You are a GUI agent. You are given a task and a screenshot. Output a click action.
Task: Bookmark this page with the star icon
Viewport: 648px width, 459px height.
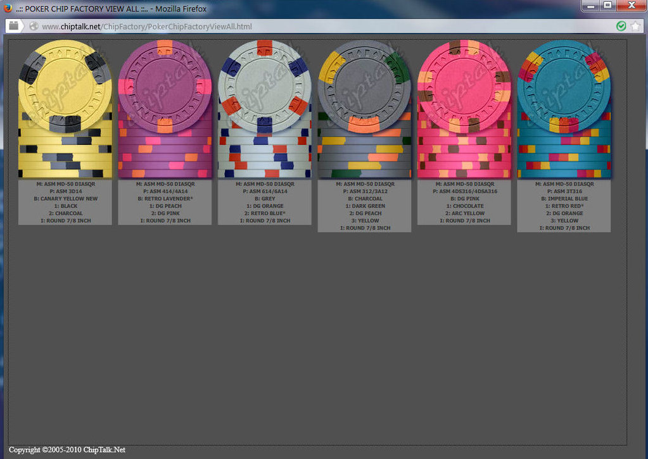coord(635,26)
